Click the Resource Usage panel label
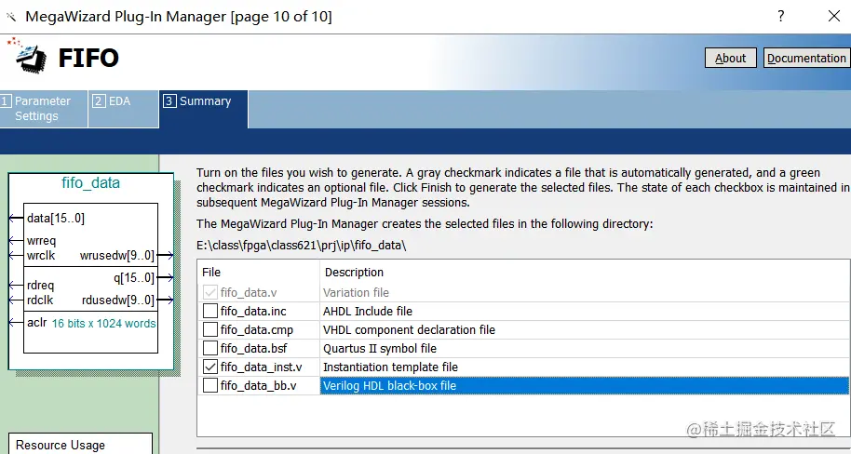 point(61,446)
